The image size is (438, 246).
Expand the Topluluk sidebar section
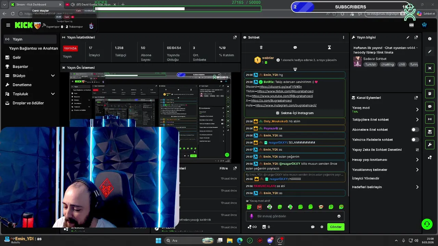(53, 94)
